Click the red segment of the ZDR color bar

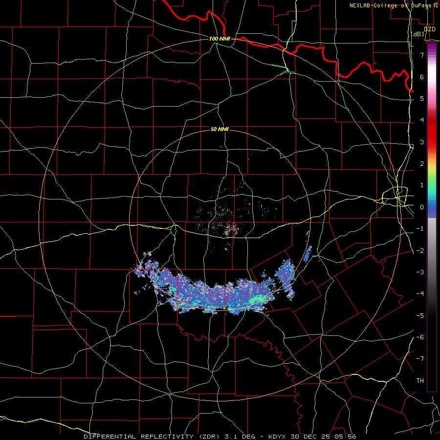tap(432, 132)
